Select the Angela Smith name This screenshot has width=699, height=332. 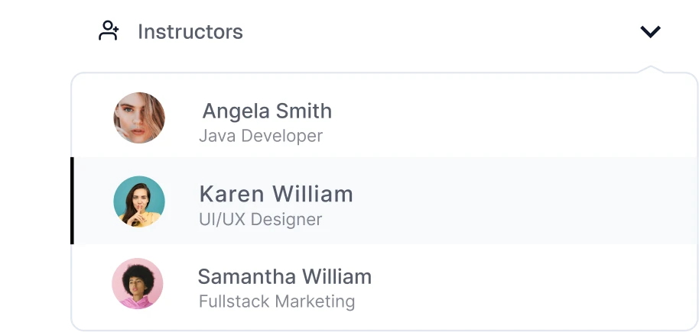(x=267, y=111)
